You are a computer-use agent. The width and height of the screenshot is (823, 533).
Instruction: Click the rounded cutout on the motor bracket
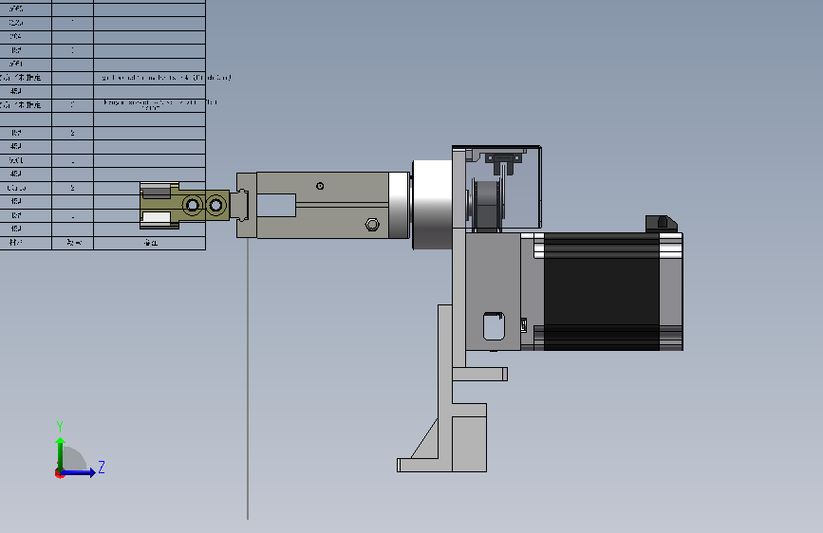tap(494, 326)
